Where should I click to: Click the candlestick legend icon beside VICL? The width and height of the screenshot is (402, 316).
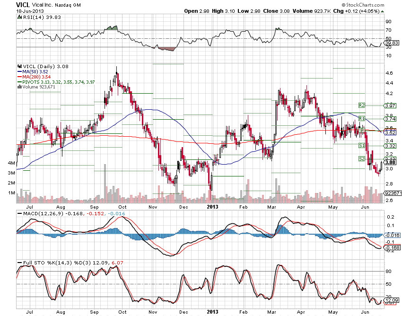coord(20,66)
